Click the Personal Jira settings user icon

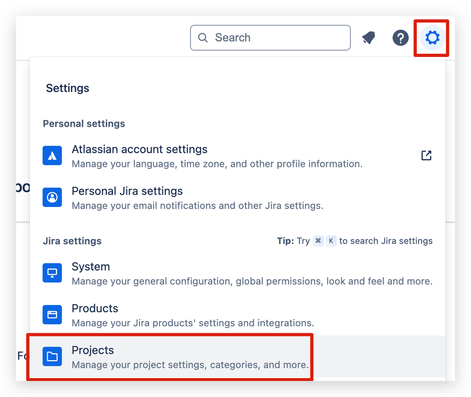pos(52,197)
